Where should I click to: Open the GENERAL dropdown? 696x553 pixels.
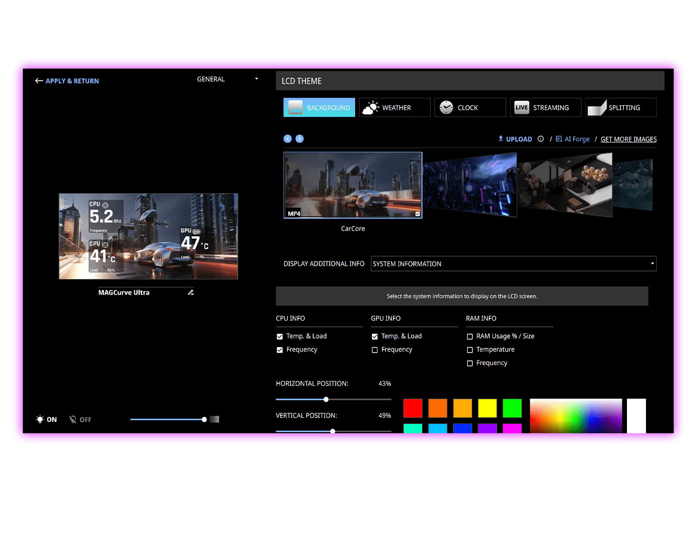click(x=227, y=79)
